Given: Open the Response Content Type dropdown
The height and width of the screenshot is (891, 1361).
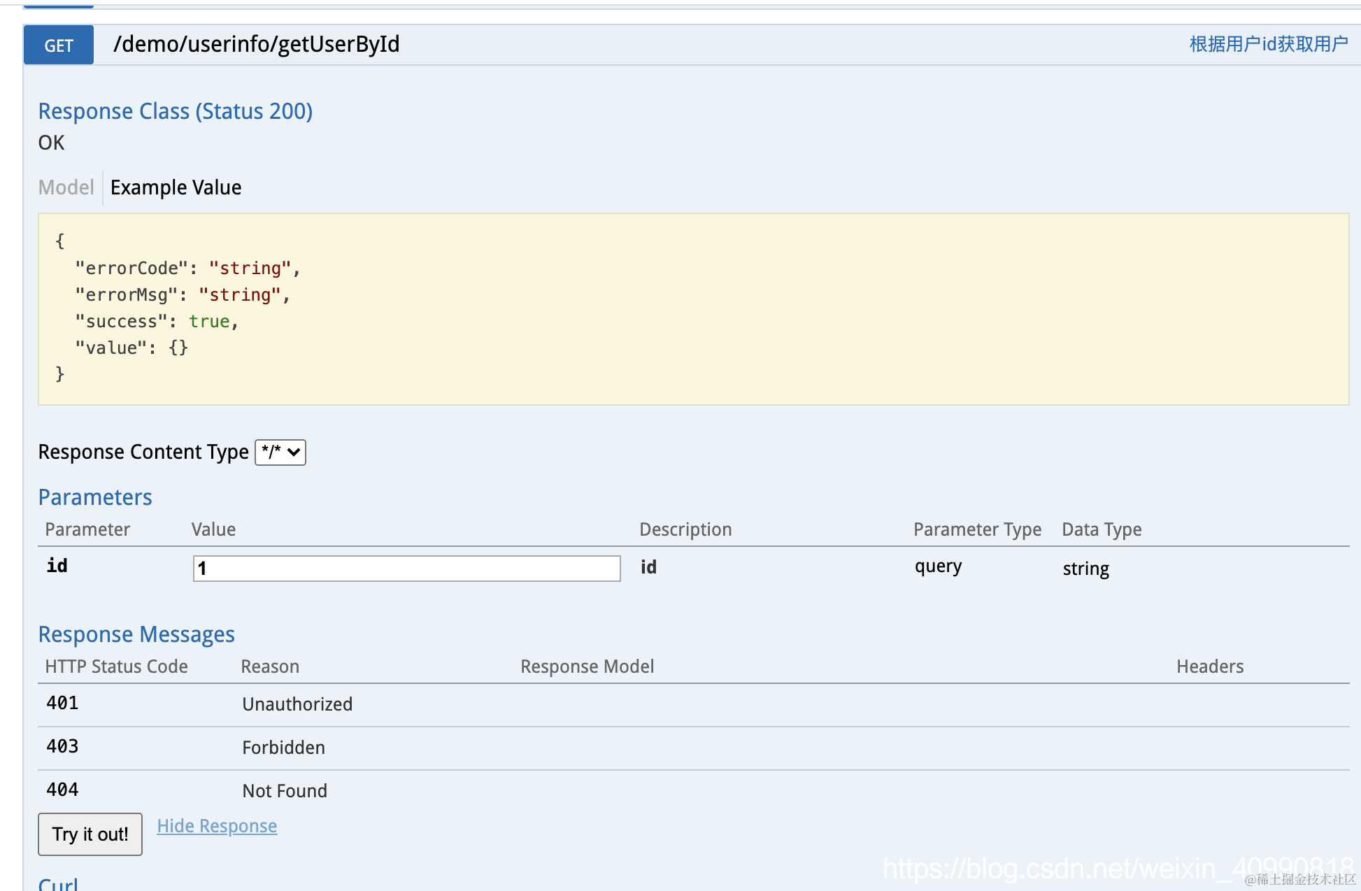Looking at the screenshot, I should [280, 452].
